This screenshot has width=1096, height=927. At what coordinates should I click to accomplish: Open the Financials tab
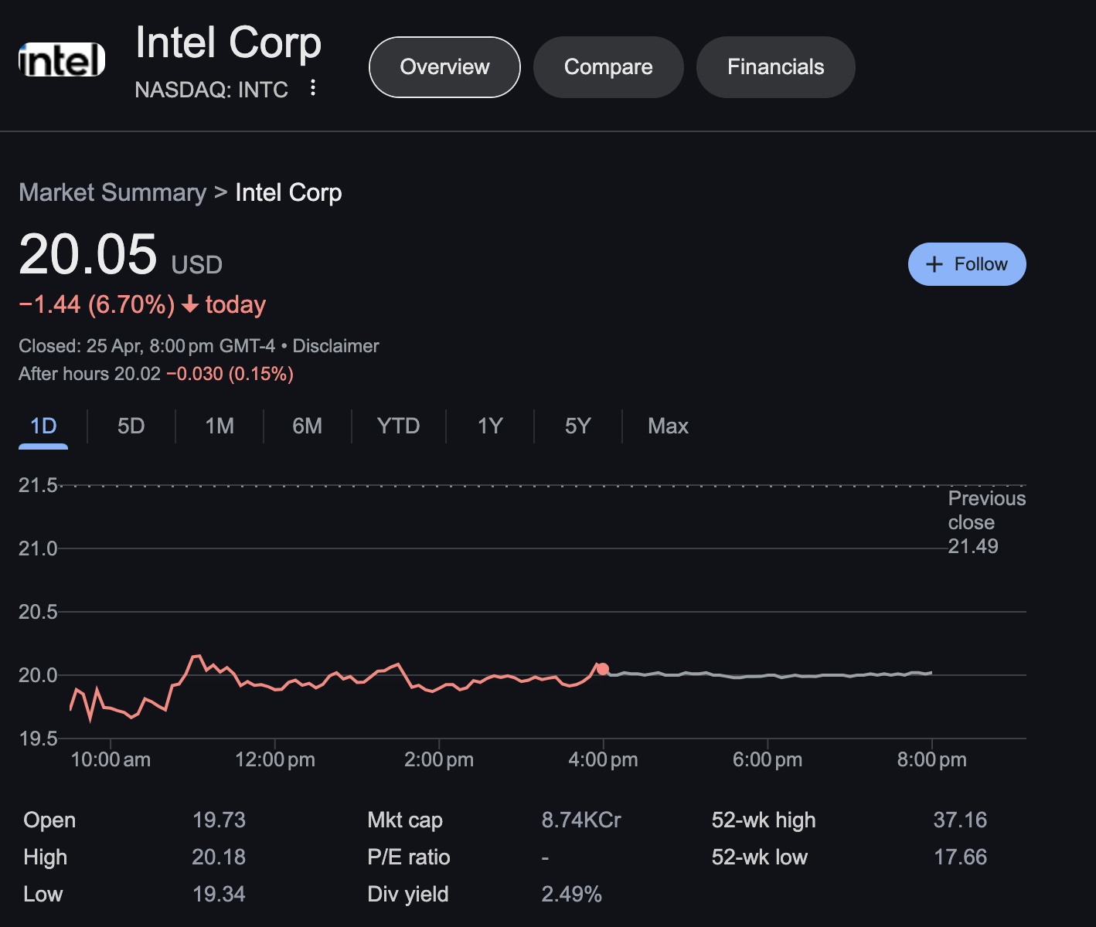click(776, 67)
